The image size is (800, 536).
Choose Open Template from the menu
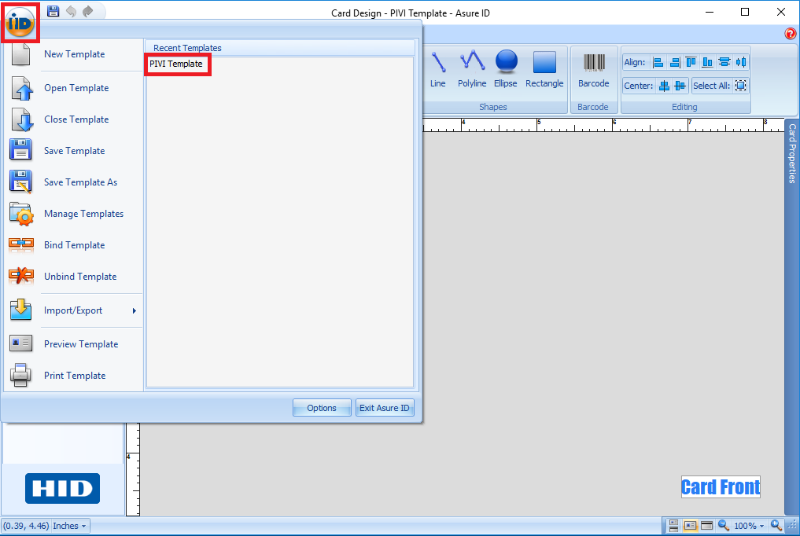[x=75, y=88]
